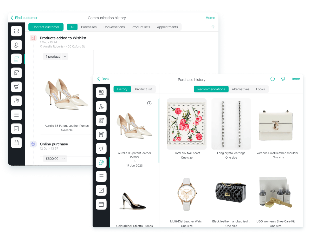Switch to the History toggle
The image size is (310, 244).
pos(122,89)
